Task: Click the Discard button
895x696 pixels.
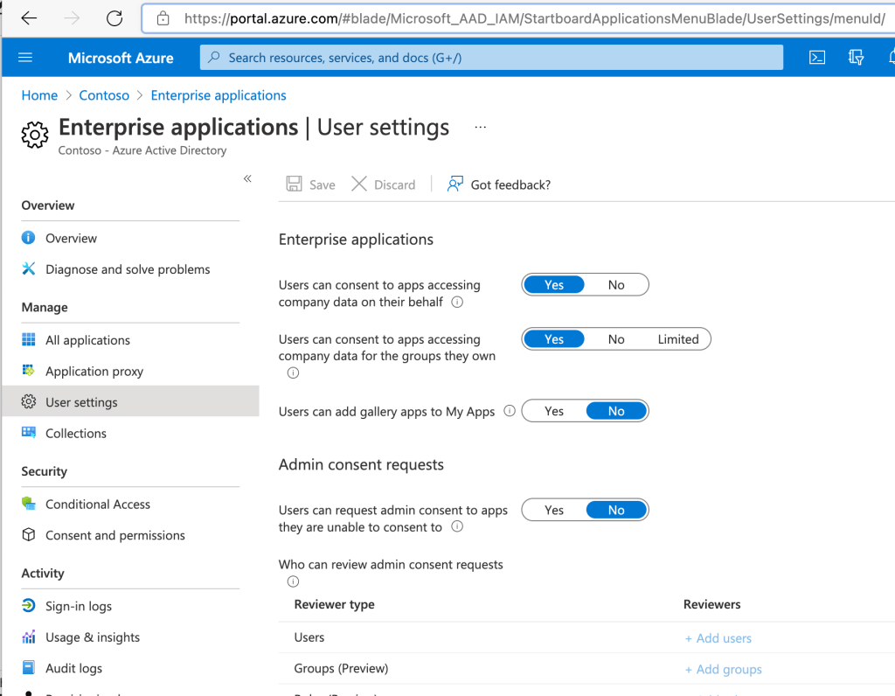Action: [x=384, y=184]
